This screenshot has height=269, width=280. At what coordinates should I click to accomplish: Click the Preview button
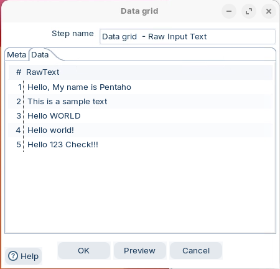pyautogui.click(x=140, y=251)
